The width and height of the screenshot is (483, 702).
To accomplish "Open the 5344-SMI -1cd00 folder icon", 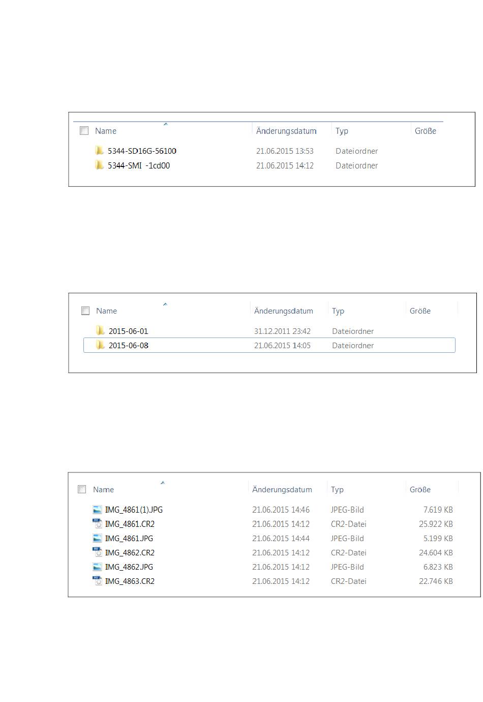I will pyautogui.click(x=99, y=165).
